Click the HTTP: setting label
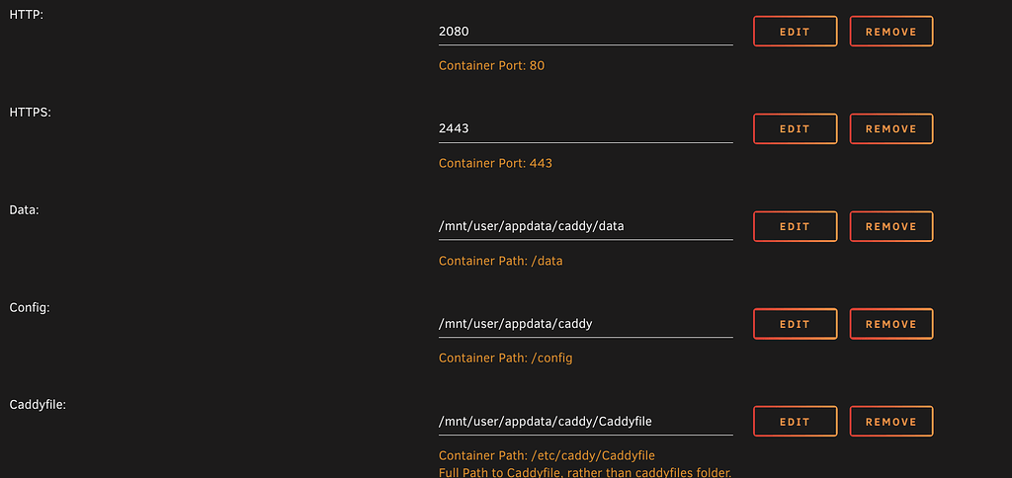This screenshot has width=1012, height=478. coord(26,15)
